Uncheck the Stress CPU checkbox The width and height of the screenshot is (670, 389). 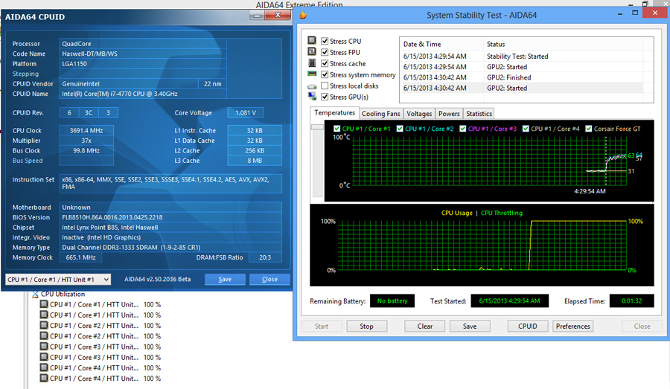pos(325,41)
